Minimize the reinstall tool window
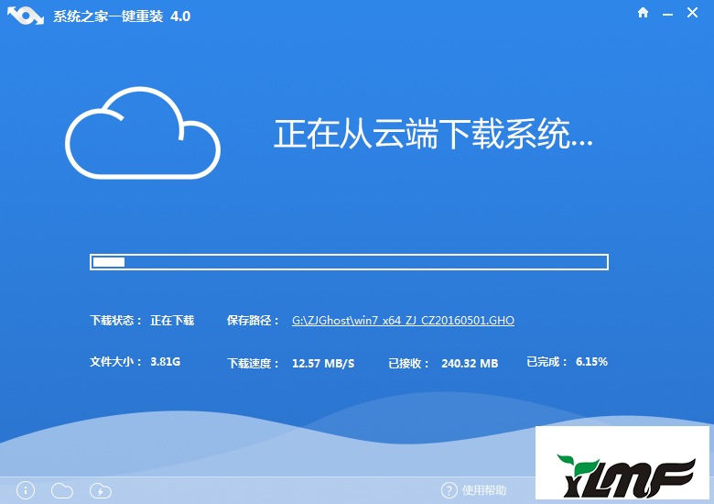Screen dimensions: 714x504 pos(667,15)
